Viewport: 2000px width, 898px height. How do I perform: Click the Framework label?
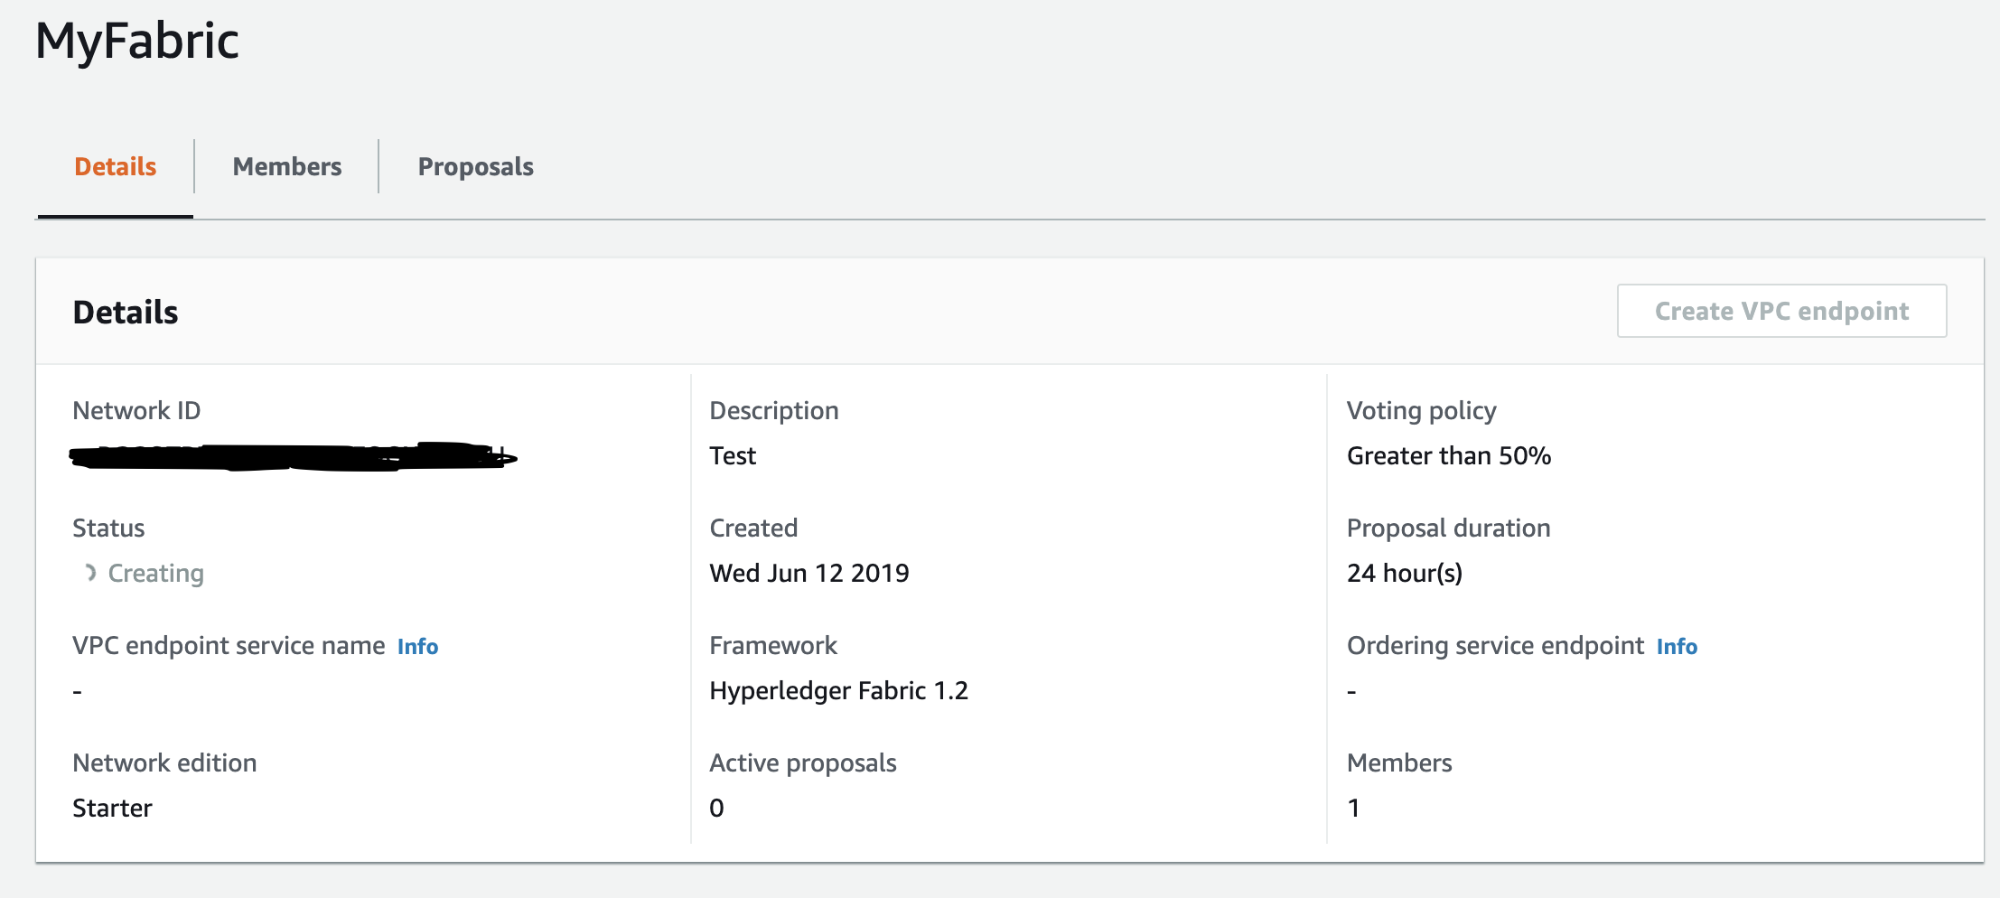[773, 645]
